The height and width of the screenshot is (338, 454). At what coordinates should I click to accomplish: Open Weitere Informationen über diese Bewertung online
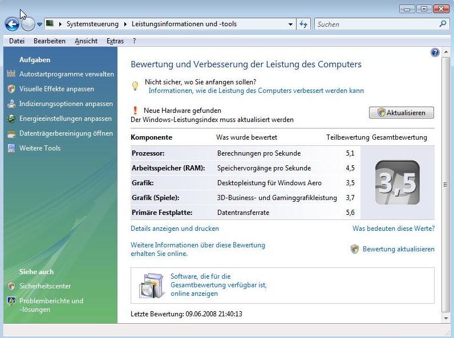(198, 249)
